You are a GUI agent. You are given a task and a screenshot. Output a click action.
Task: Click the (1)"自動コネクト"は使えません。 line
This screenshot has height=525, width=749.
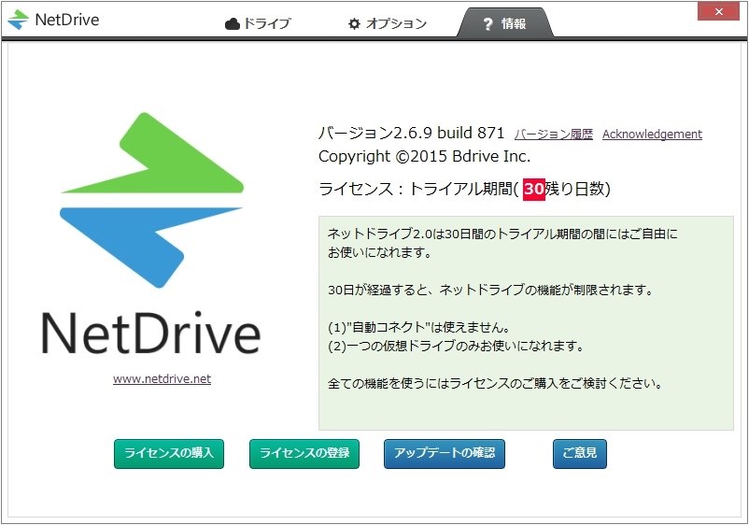tap(419, 327)
